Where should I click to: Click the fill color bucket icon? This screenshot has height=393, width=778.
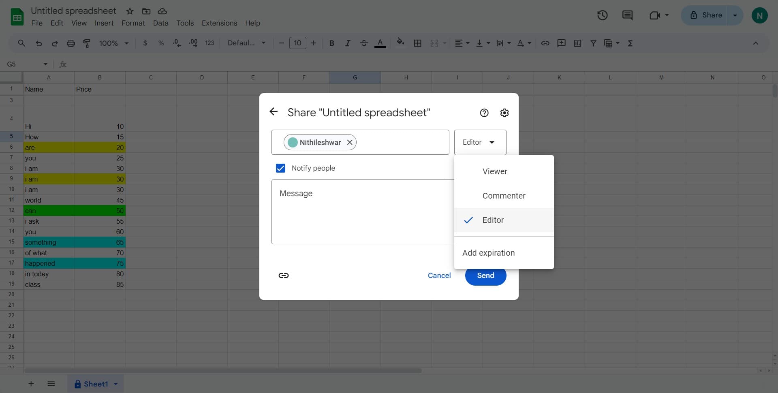[x=400, y=43]
